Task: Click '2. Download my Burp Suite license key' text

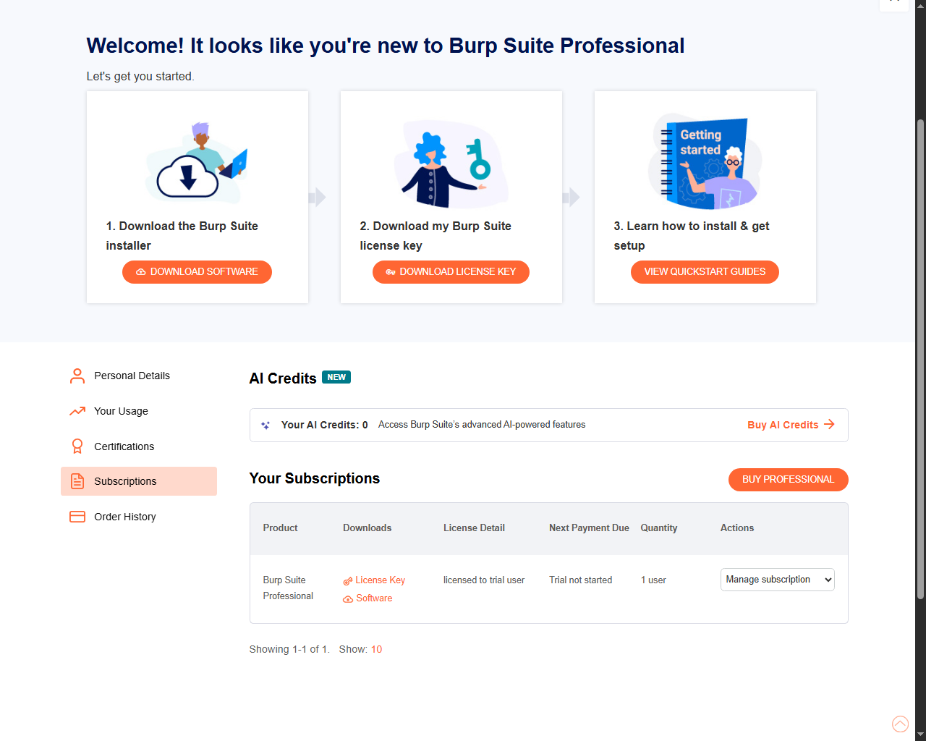Action: (436, 236)
